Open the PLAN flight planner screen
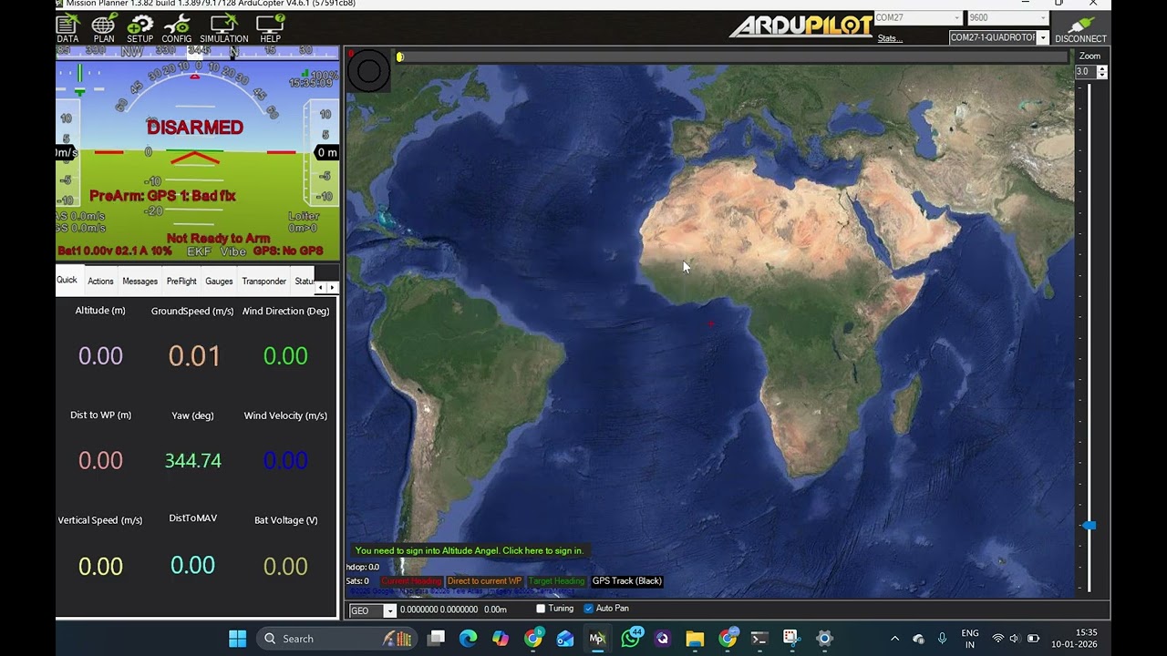Image resolution: width=1167 pixels, height=656 pixels. [x=104, y=28]
